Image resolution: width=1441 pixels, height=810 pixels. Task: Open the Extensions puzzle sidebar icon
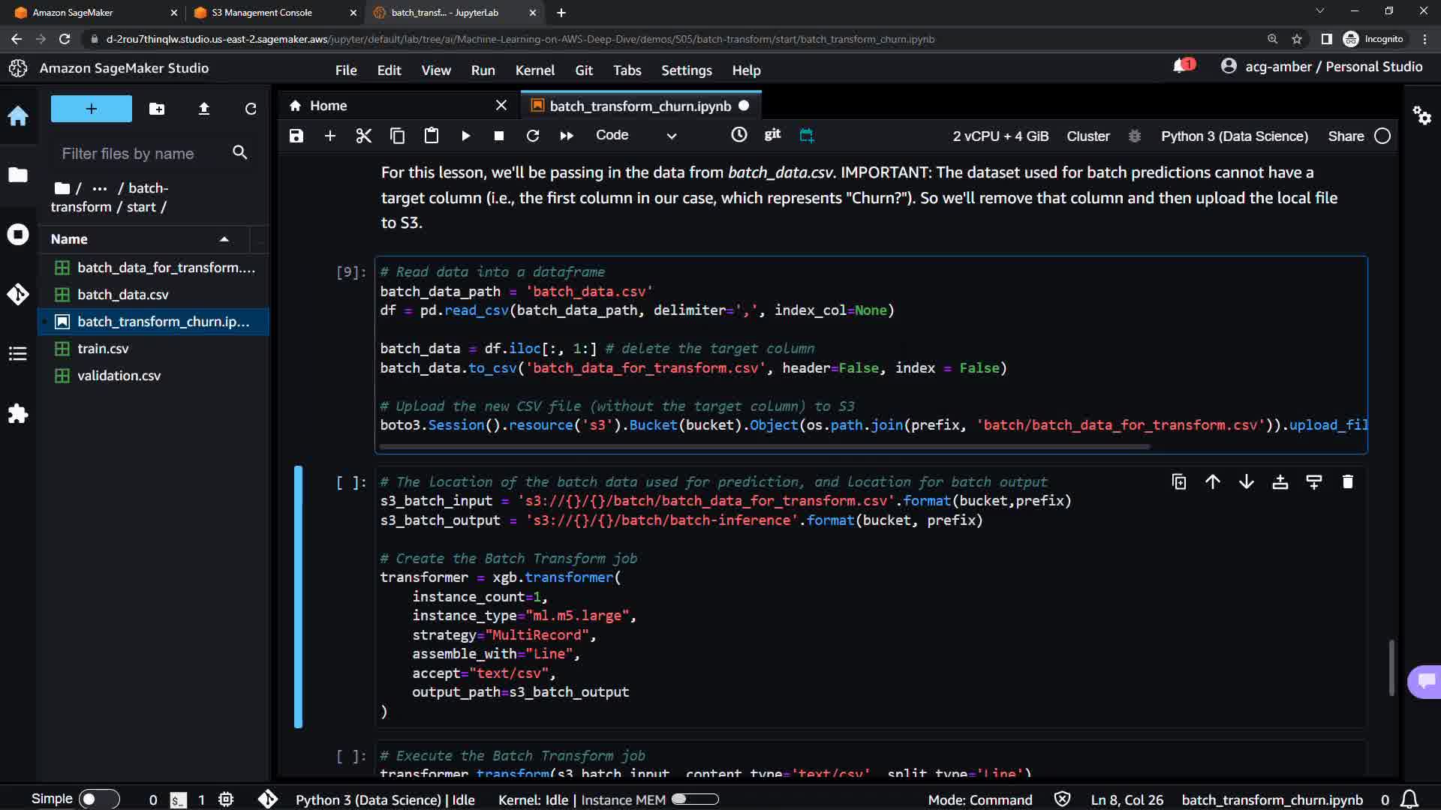click(x=18, y=414)
